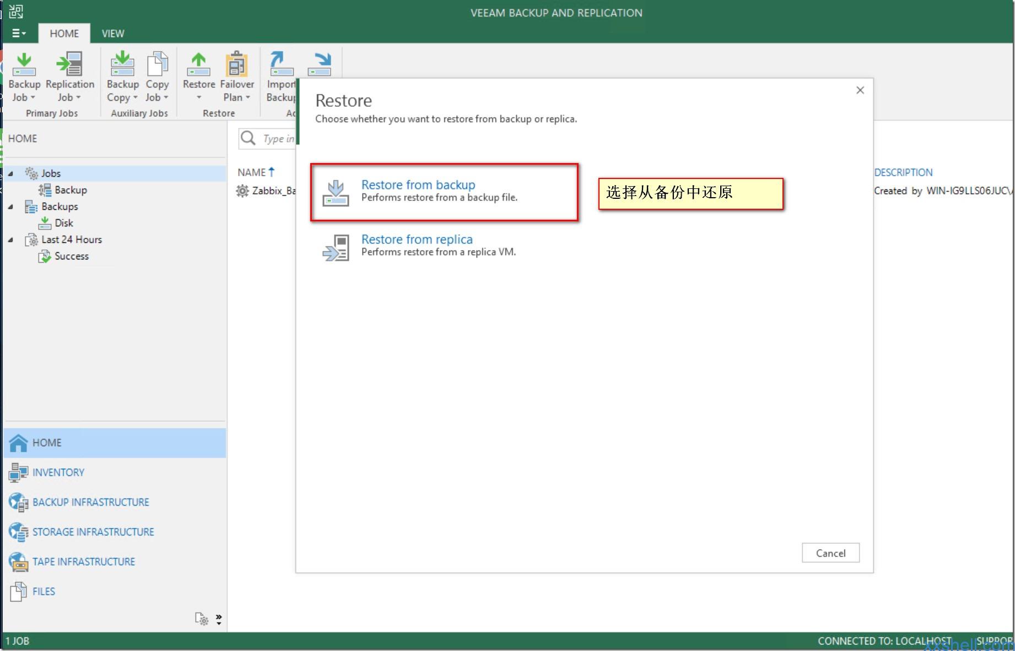Click the Last 24 Hours tree icon

[31, 240]
